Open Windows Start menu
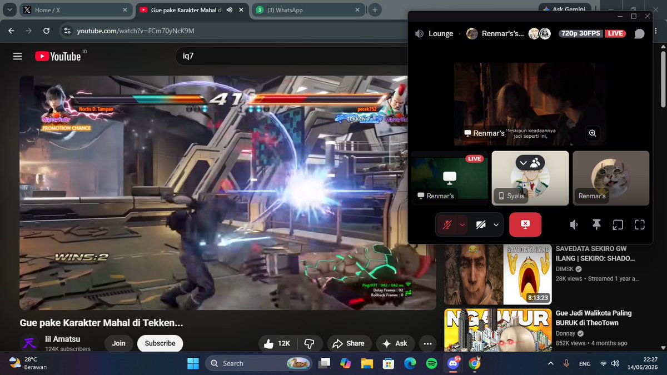Viewport: 667px width, 375px height. coord(193,363)
